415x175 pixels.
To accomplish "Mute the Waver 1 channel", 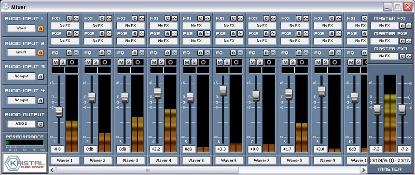I will 55,62.
